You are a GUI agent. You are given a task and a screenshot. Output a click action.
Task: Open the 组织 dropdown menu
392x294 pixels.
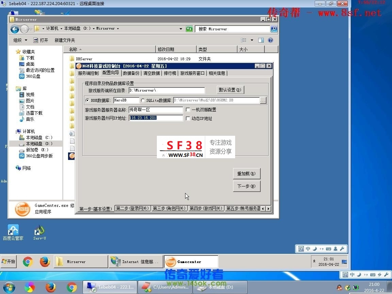tap(20, 40)
